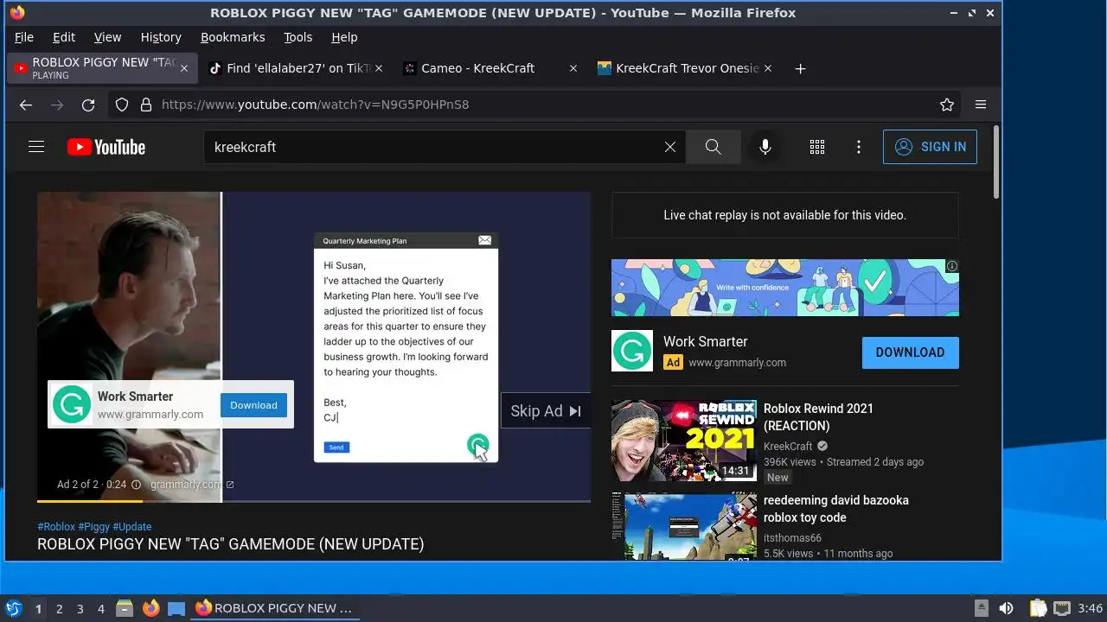Click the #Roblox hashtag
The width and height of the screenshot is (1107, 622).
(x=56, y=526)
